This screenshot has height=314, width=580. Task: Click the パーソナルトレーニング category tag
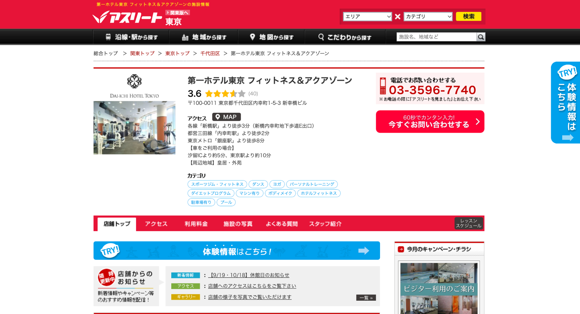click(312, 184)
